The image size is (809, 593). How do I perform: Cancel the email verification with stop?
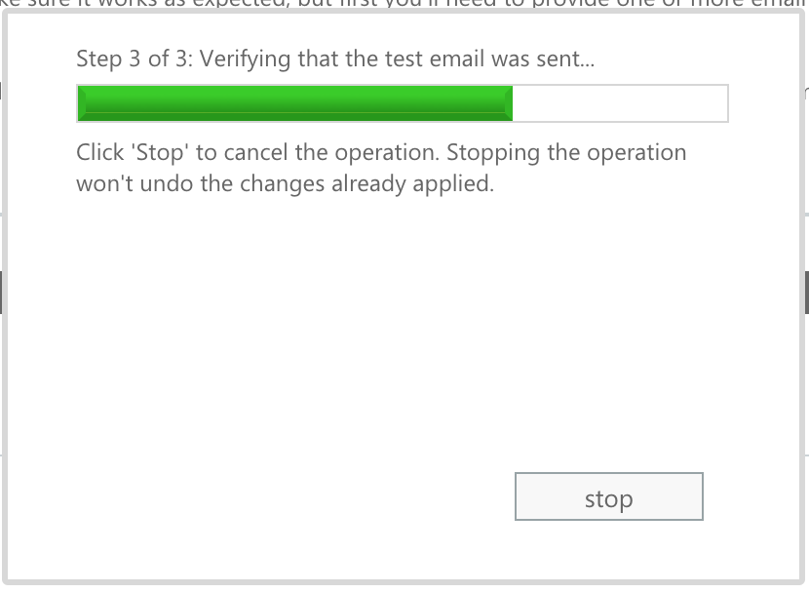tap(609, 496)
